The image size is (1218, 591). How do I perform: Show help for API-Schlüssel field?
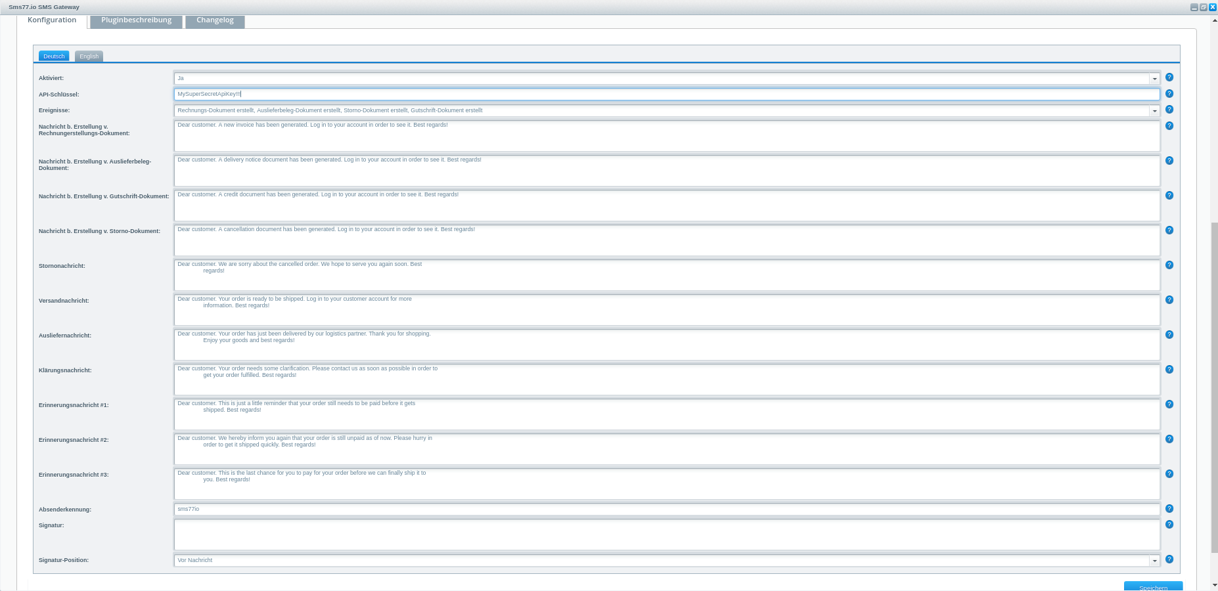1169,94
